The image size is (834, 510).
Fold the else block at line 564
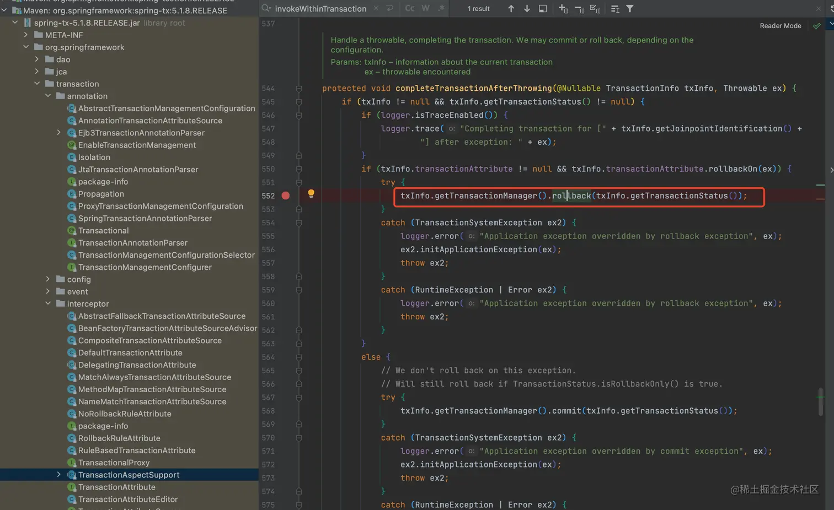pyautogui.click(x=299, y=357)
